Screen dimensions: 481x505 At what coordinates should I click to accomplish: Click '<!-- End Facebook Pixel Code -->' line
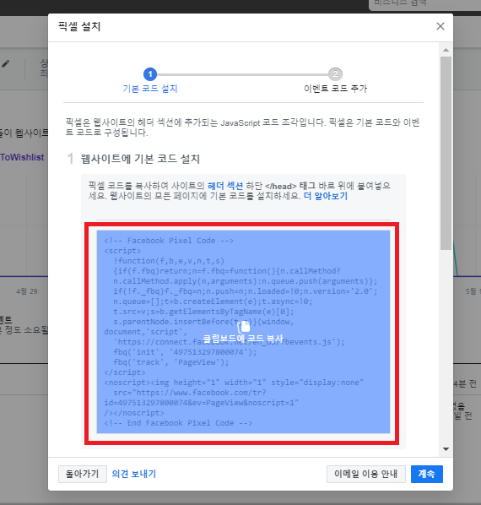coord(178,423)
